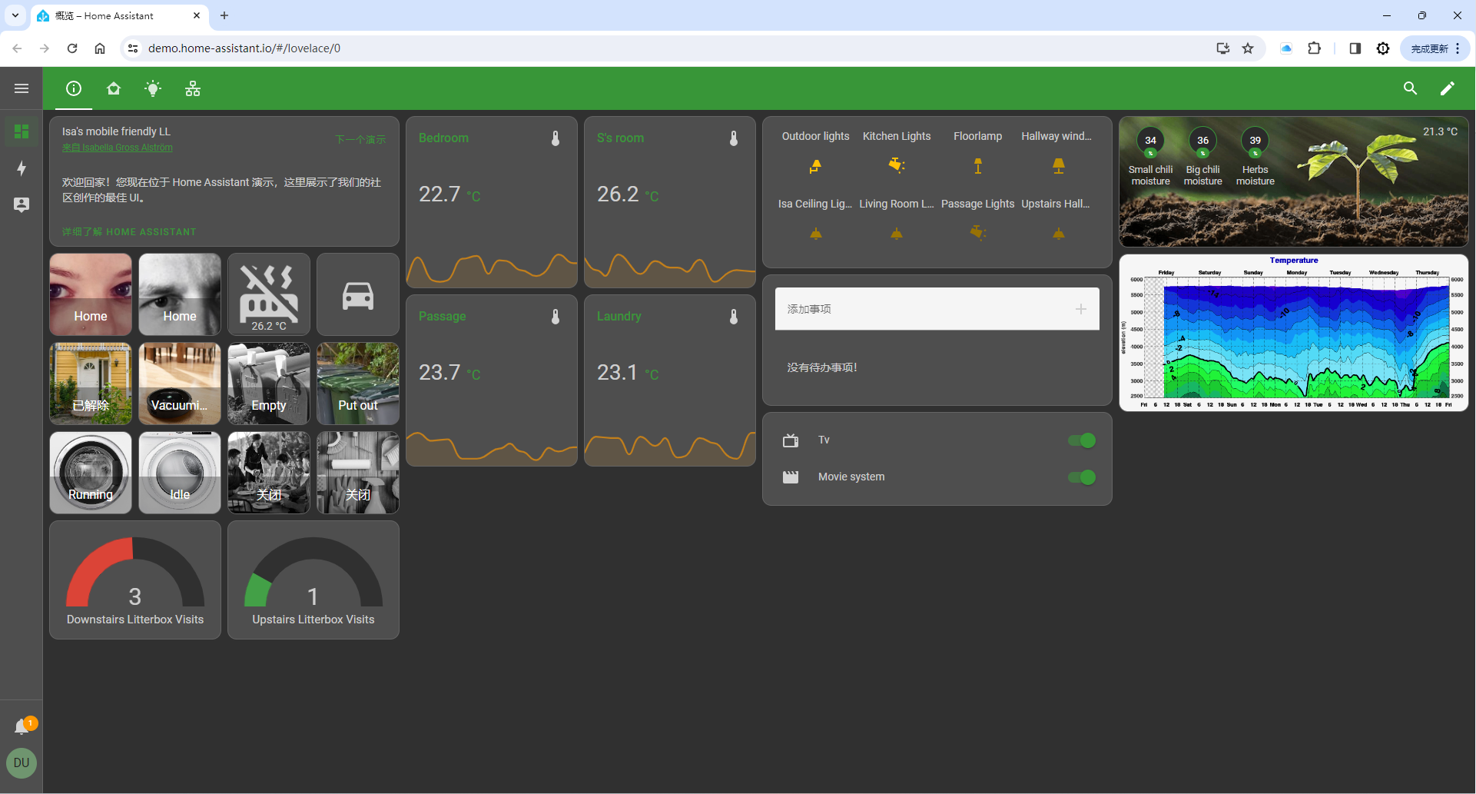Click the Movie system clapper icon
Screen dimensions: 1476x794
(791, 477)
